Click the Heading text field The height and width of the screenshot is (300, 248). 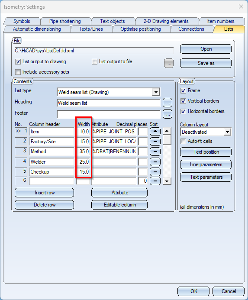click(x=109, y=103)
